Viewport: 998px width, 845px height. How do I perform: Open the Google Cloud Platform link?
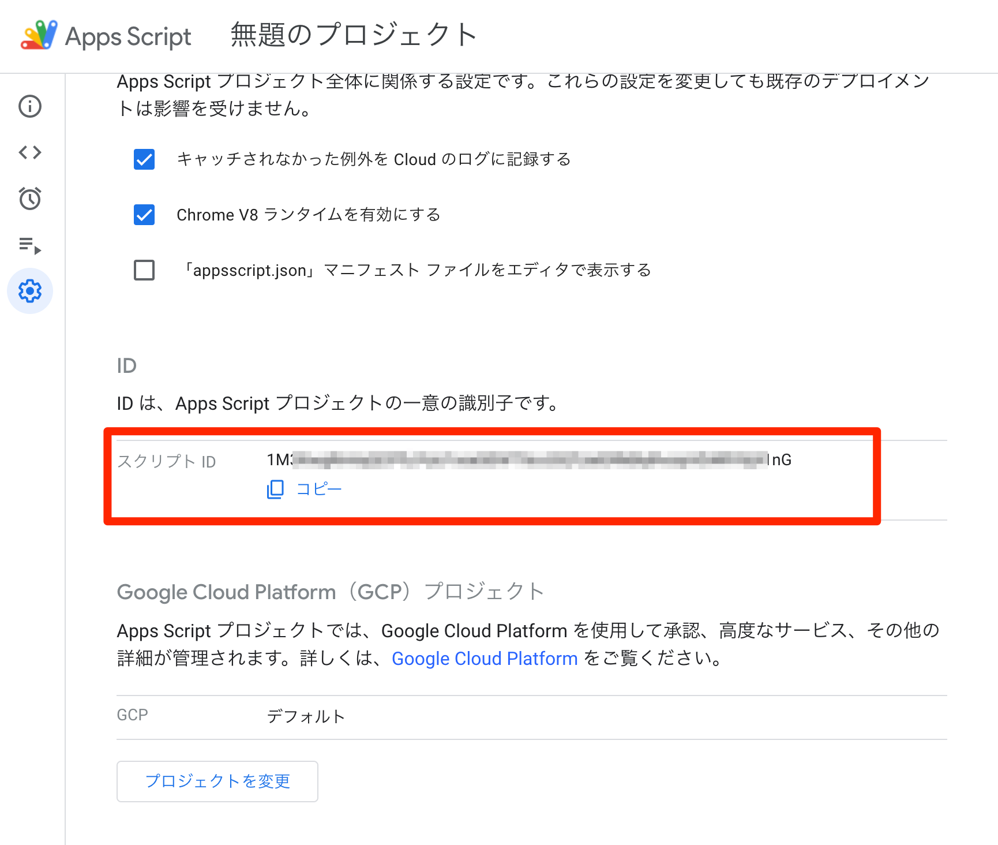tap(485, 658)
